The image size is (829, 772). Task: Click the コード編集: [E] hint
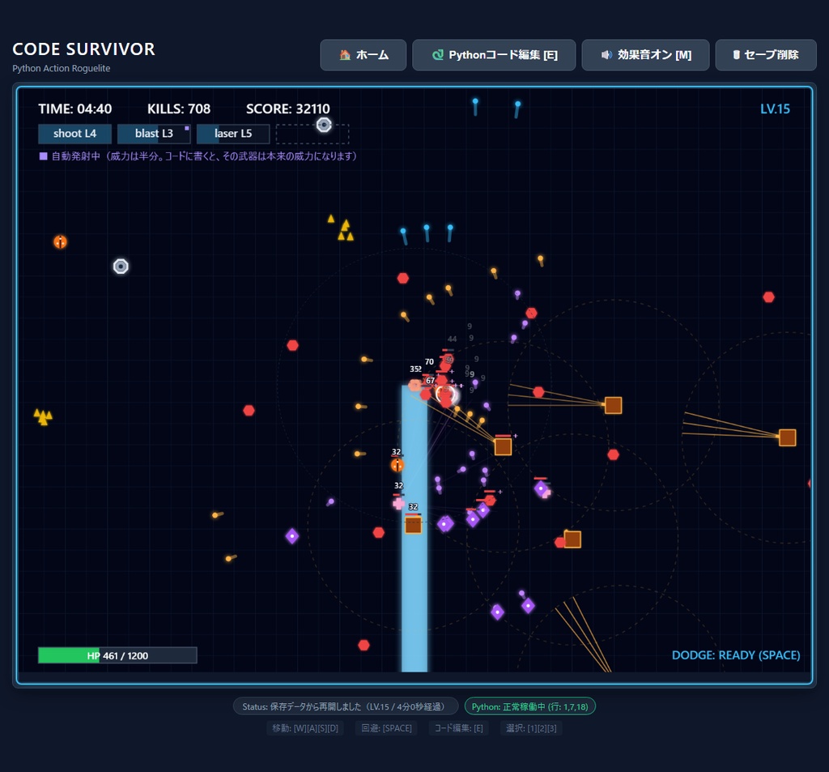tap(458, 728)
